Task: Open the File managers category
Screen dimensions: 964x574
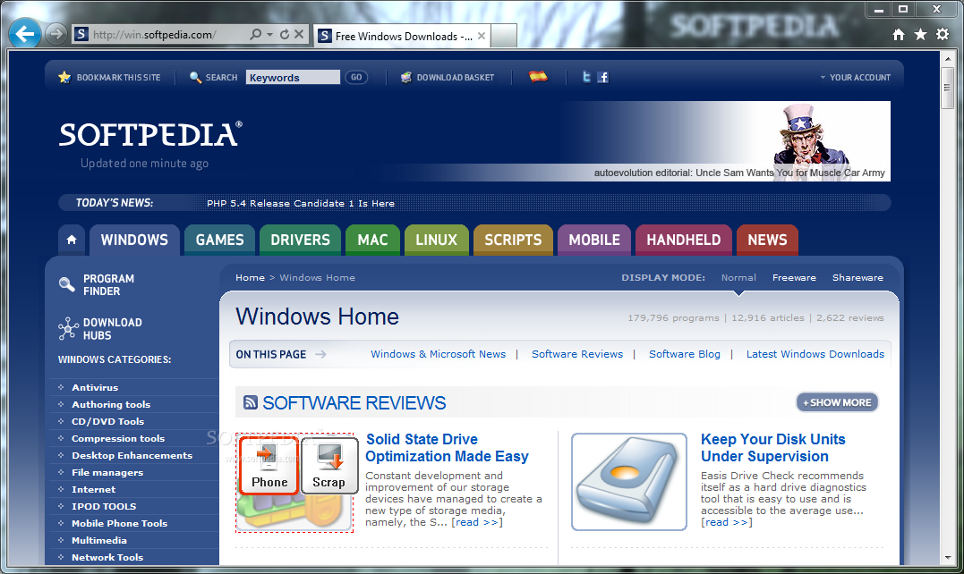Action: (107, 473)
